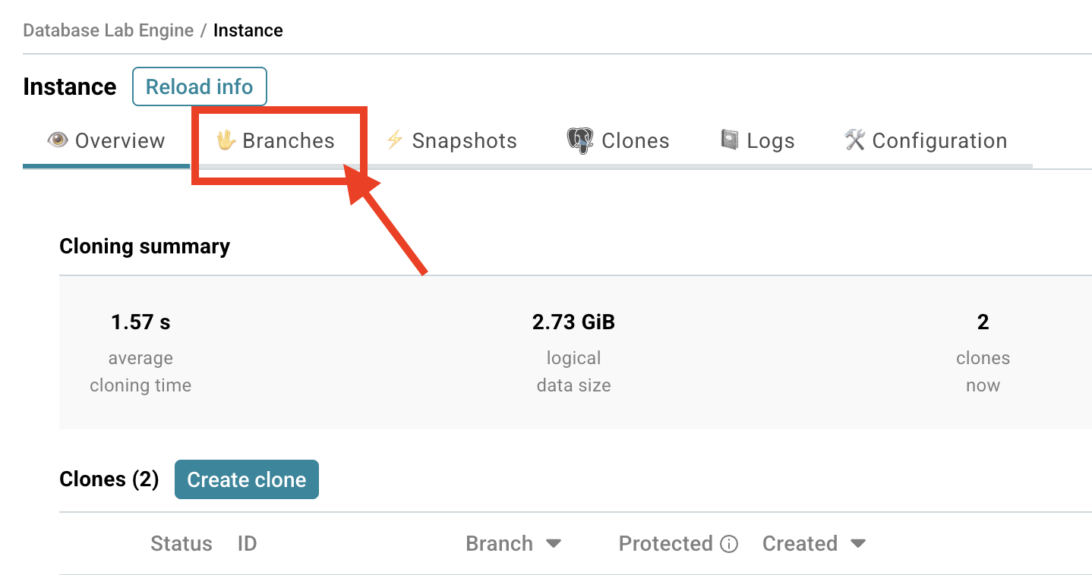Switch to the Snapshots tab label

pyautogui.click(x=464, y=141)
